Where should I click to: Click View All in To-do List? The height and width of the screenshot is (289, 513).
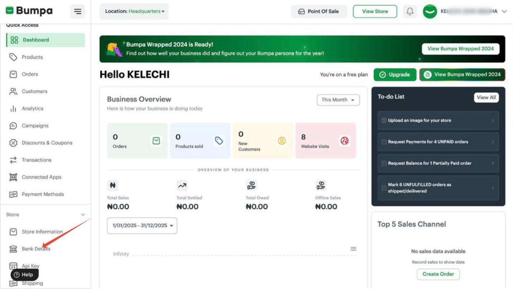(x=486, y=97)
